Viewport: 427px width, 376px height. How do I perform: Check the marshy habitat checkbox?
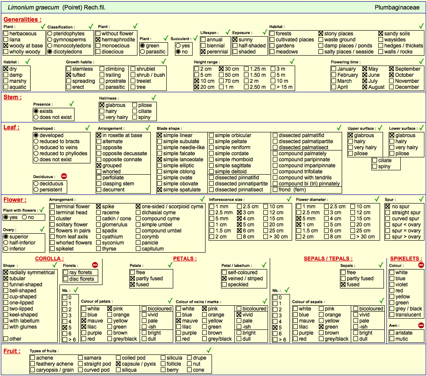click(x=6, y=81)
